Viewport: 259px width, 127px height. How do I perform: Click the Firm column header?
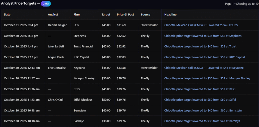point(77,15)
